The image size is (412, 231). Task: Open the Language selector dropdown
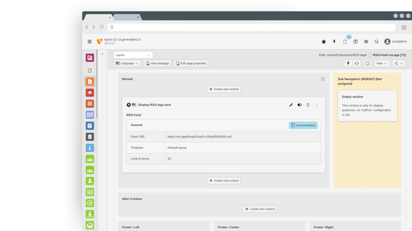(x=127, y=63)
